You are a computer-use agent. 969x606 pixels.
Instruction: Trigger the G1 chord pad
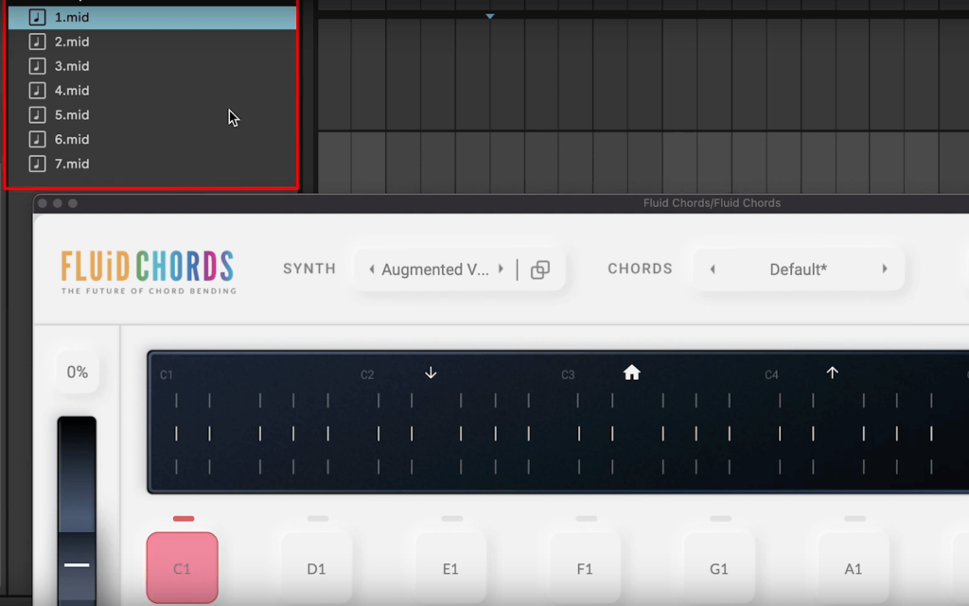(719, 568)
